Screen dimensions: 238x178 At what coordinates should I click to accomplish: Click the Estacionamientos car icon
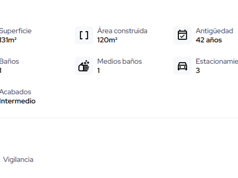pyautogui.click(x=182, y=66)
